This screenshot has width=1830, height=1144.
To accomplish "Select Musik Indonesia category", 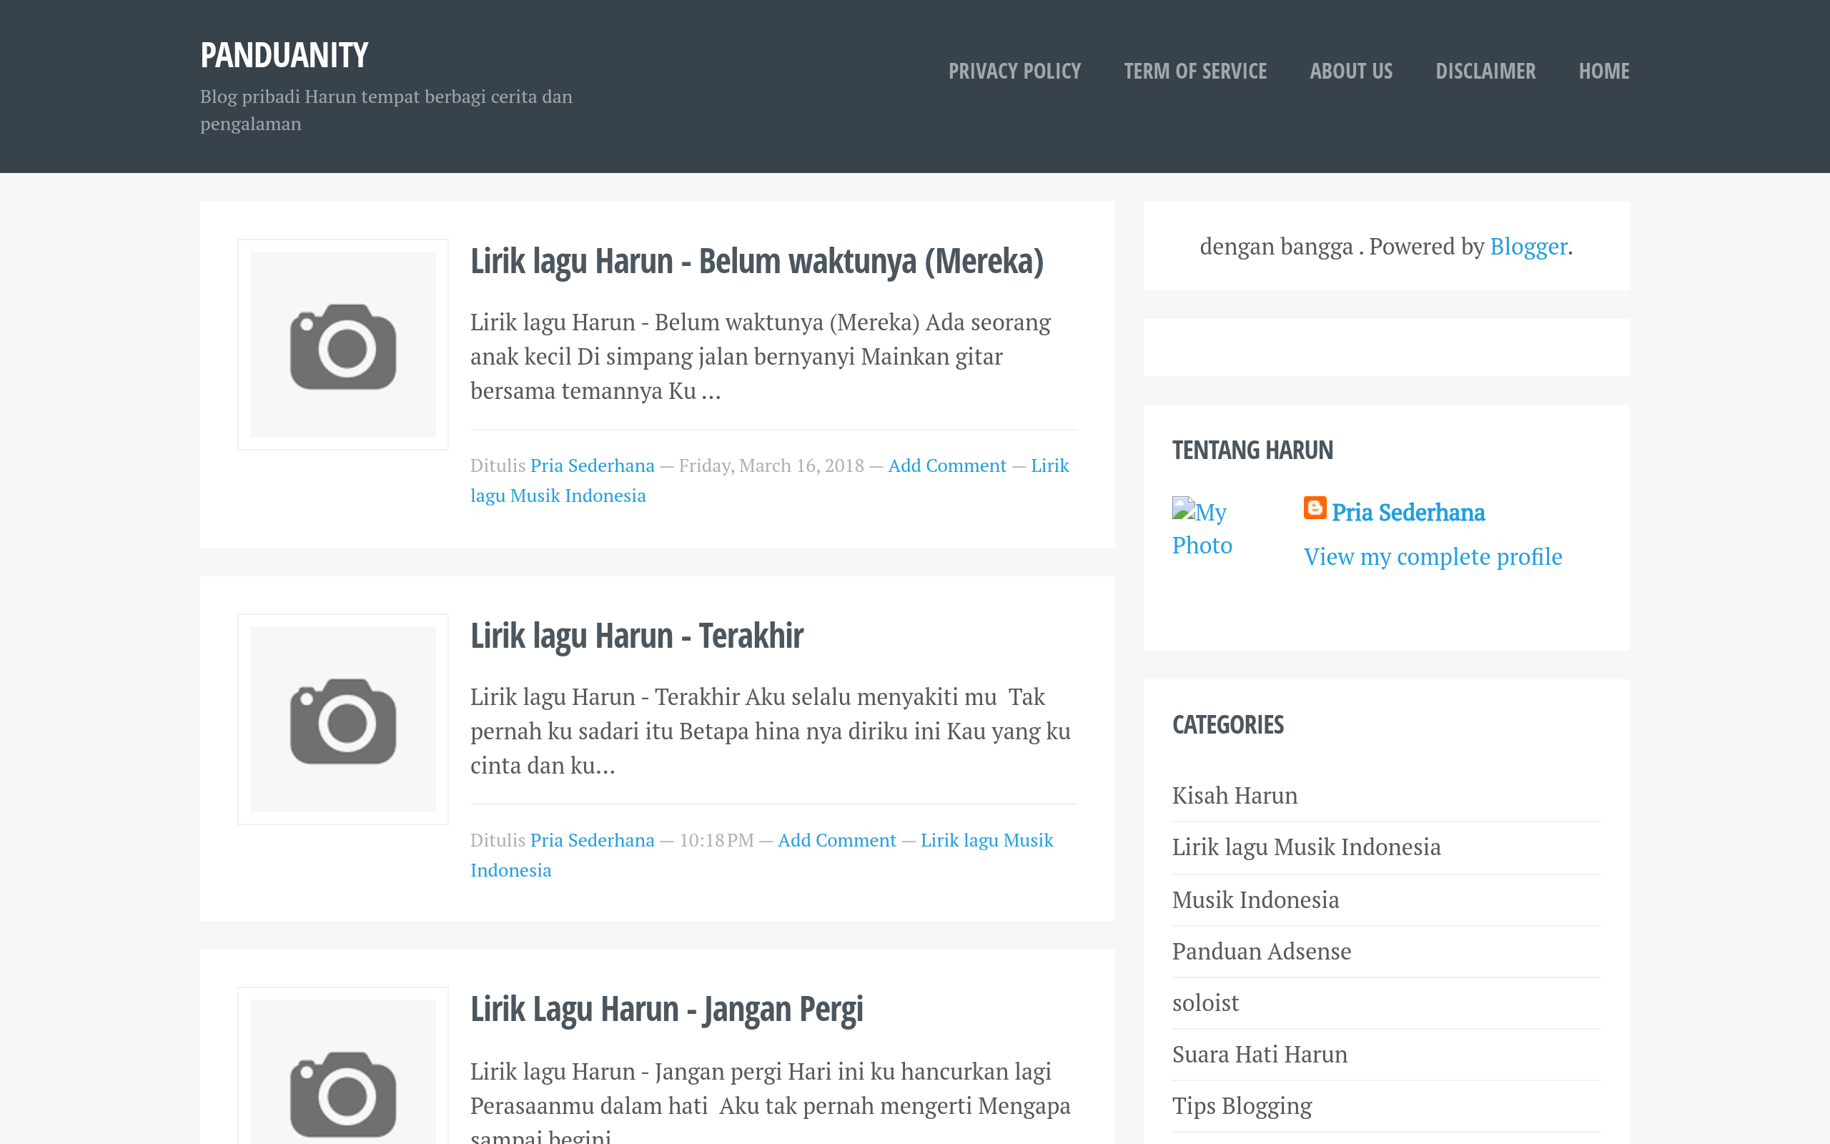I will click(1255, 900).
